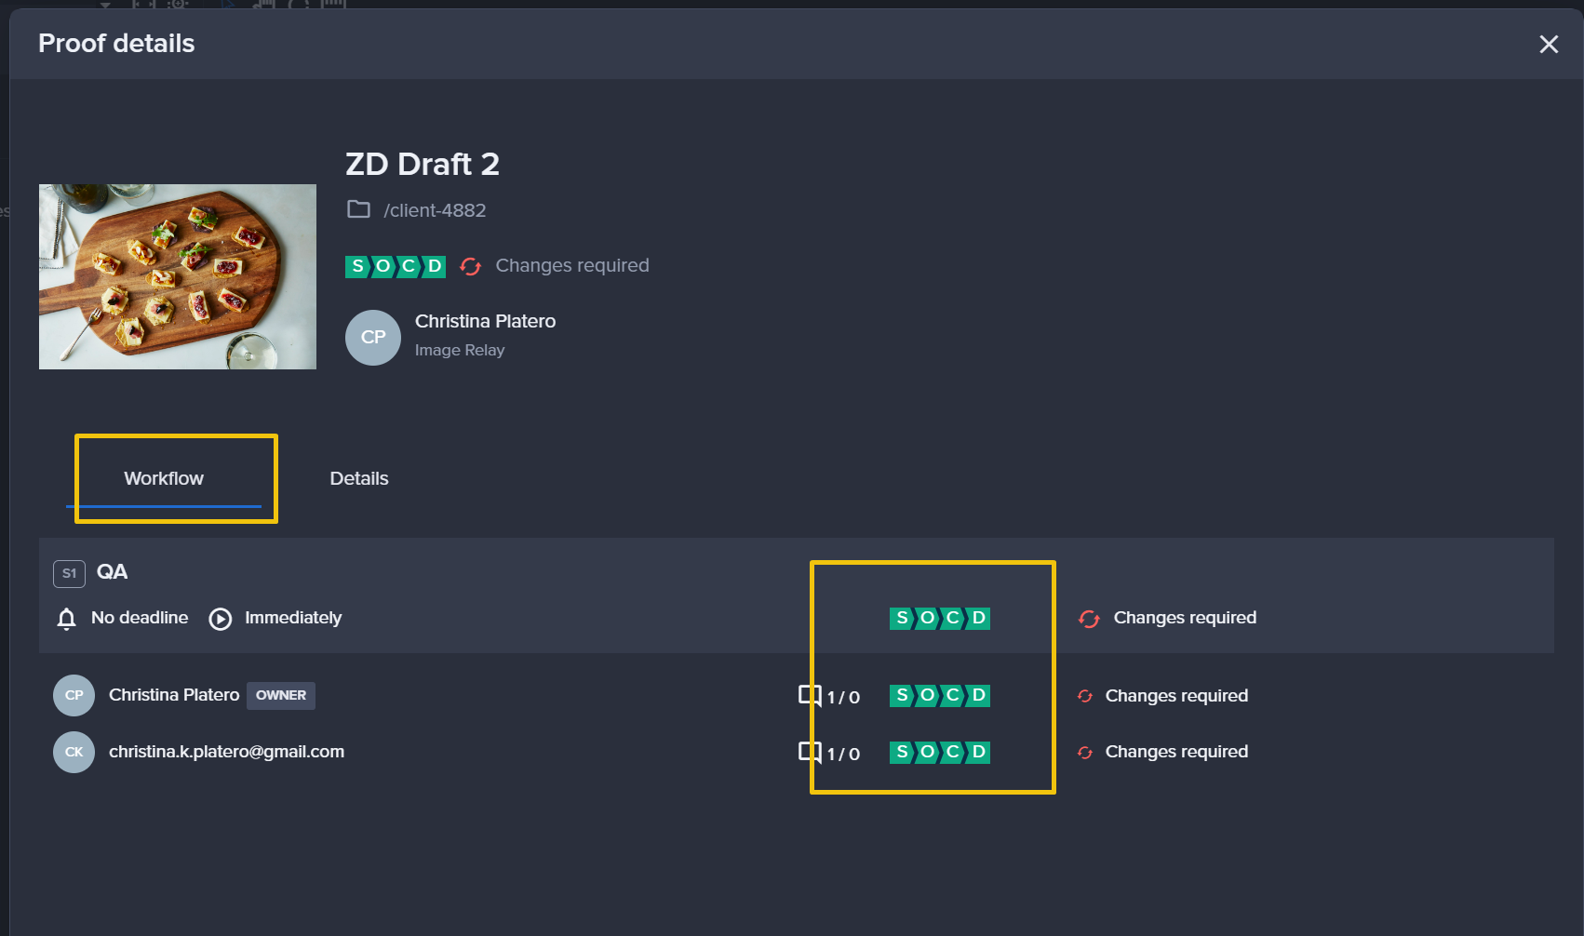Click the S1 stage badge
The height and width of the screenshot is (936, 1584).
(69, 573)
